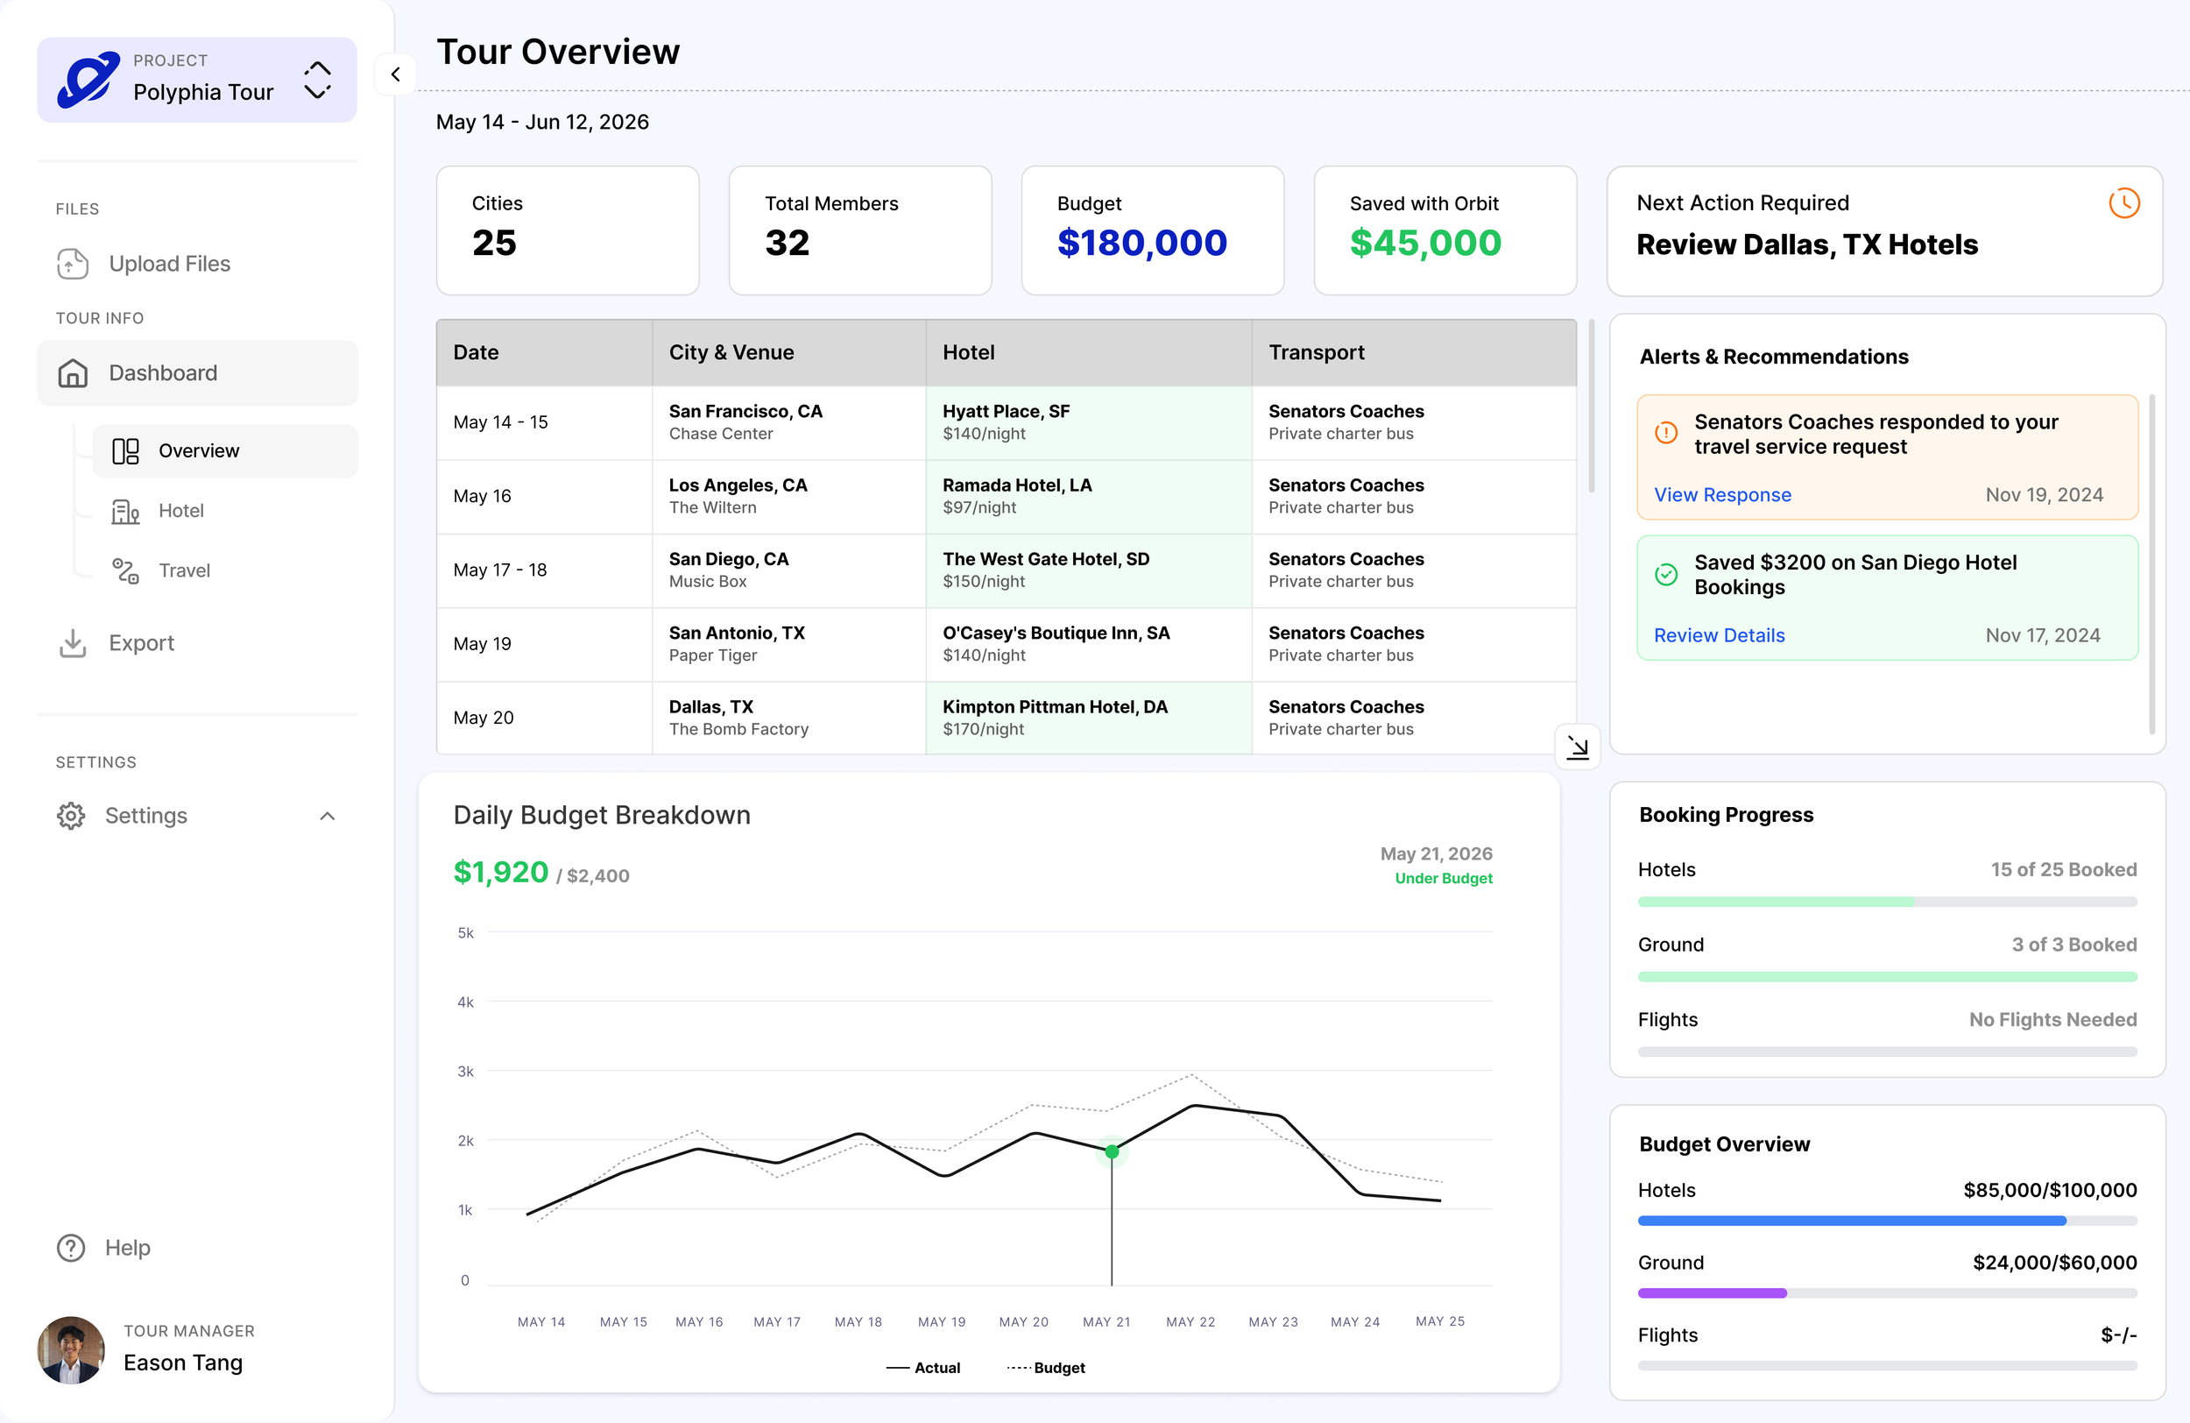The width and height of the screenshot is (2190, 1423).
Task: Click the orange clock icon in Next Action card
Action: (x=2123, y=203)
